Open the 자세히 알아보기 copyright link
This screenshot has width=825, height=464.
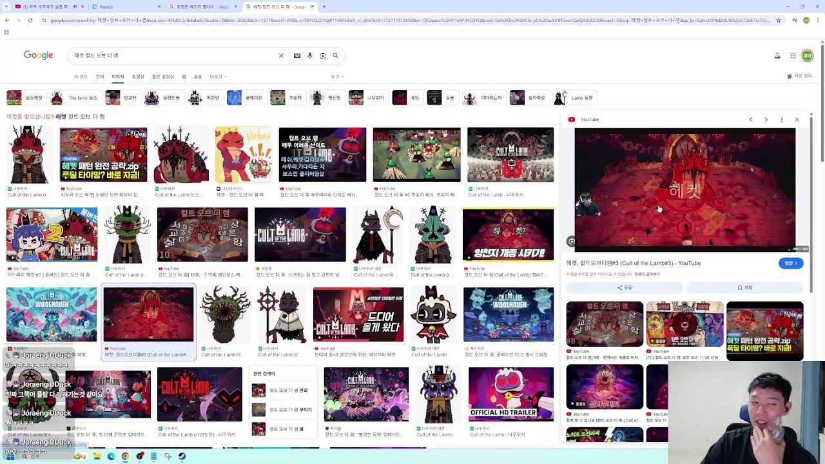646,274
